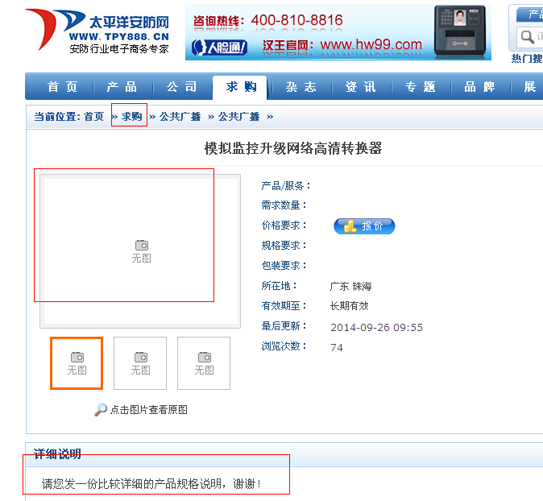The image size is (543, 501).
Task: Click the 报价 quote button
Action: (x=364, y=226)
